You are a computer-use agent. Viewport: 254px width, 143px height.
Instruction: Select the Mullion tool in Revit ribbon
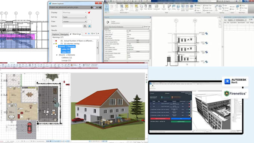[x=192, y=7]
